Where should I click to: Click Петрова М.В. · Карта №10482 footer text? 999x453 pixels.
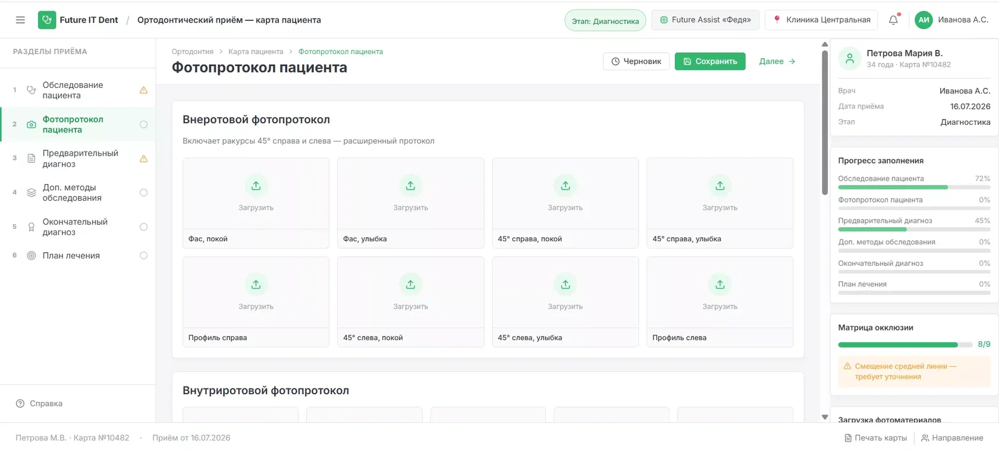click(x=73, y=438)
